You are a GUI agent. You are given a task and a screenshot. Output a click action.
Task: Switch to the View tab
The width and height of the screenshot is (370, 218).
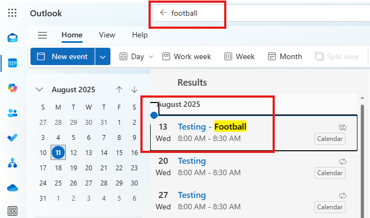click(x=107, y=35)
